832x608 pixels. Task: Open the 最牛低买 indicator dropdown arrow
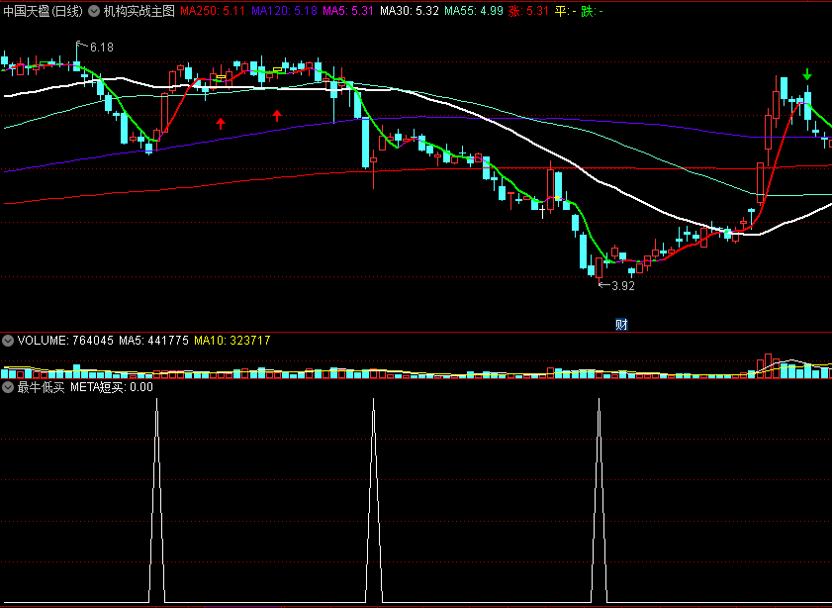pos(8,387)
